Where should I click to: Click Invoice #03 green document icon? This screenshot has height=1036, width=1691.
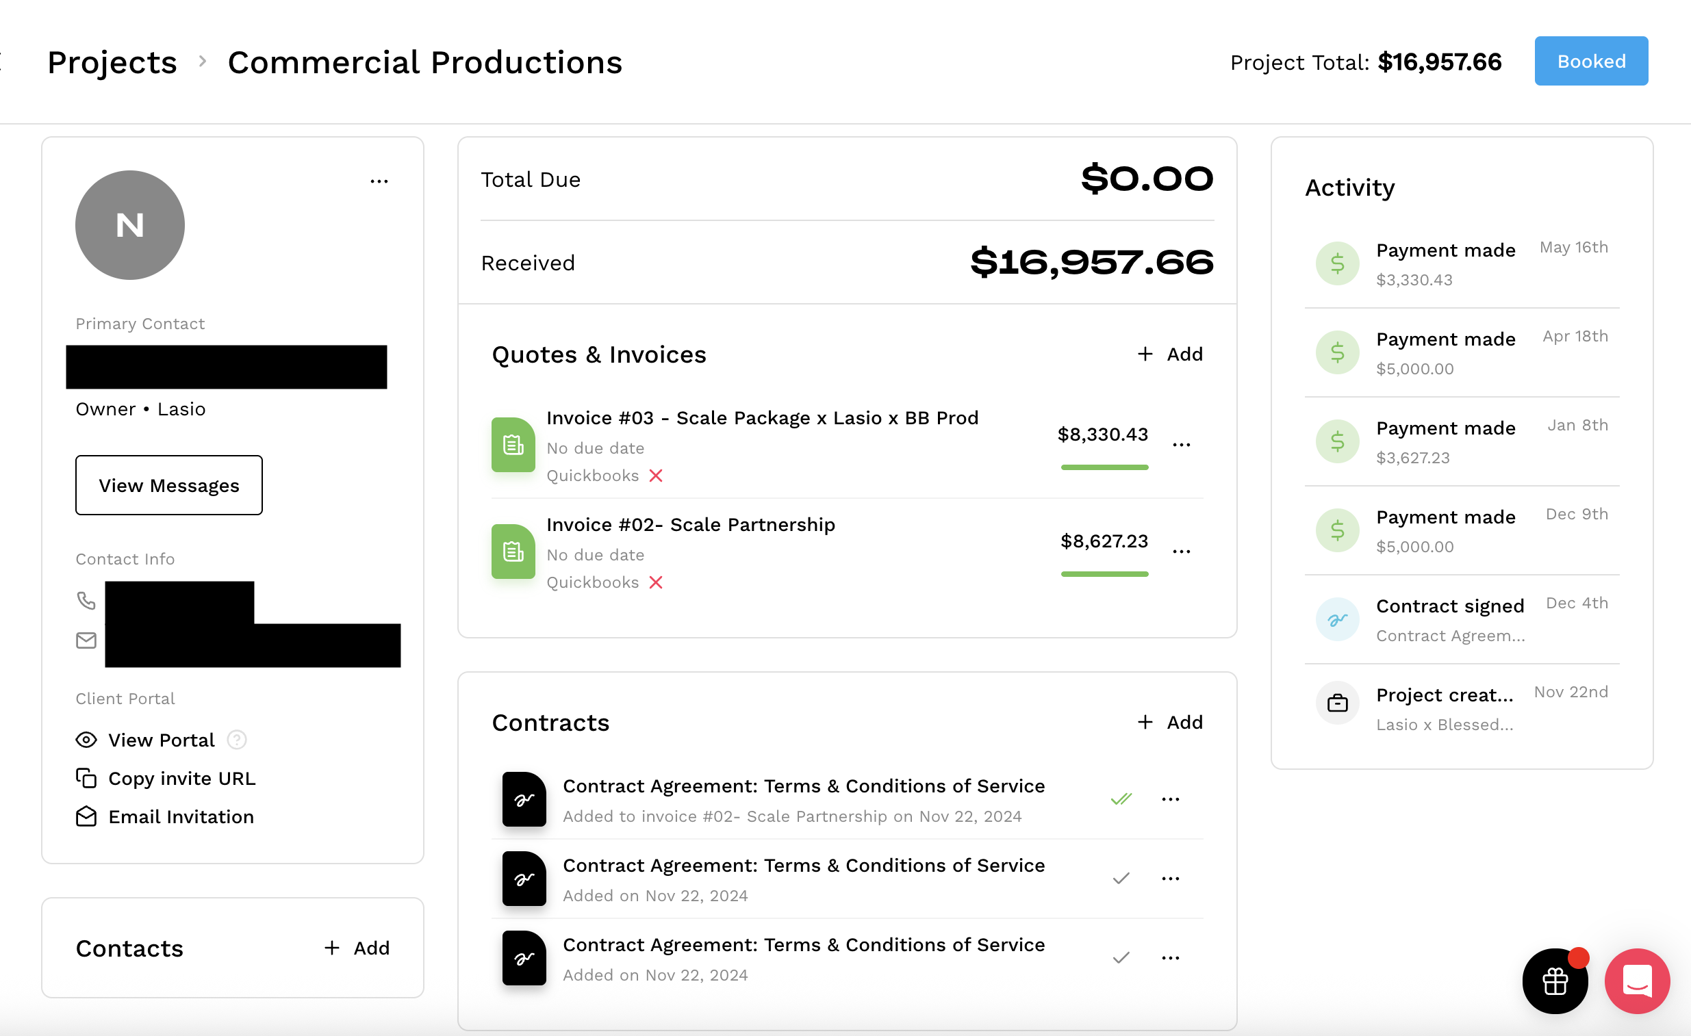coord(513,445)
